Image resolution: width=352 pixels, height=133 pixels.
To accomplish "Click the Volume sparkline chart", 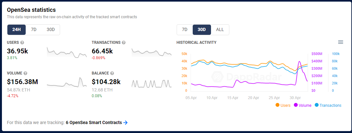I will 67,82.
